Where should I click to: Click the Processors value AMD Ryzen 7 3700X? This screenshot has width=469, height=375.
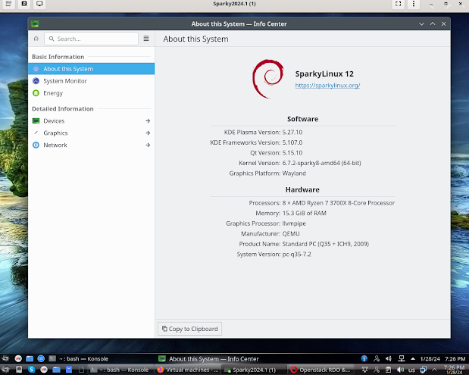coord(338,203)
